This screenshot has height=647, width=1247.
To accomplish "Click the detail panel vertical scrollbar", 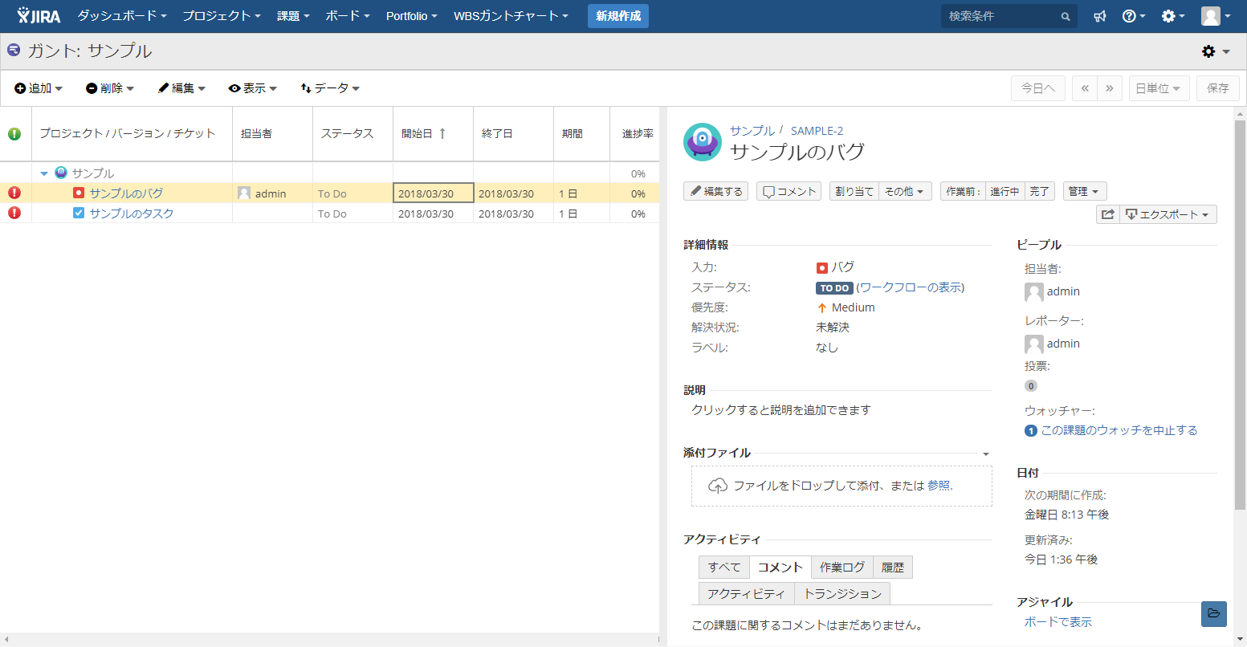I will pos(1241,313).
